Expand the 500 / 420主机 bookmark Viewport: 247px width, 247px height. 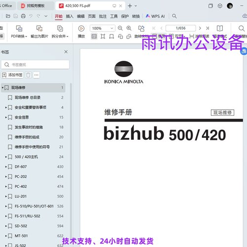(6, 157)
